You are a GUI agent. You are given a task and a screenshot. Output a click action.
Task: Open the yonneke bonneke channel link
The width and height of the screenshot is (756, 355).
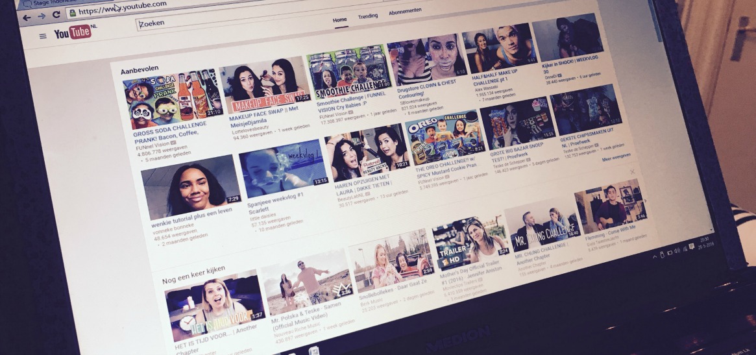(175, 228)
